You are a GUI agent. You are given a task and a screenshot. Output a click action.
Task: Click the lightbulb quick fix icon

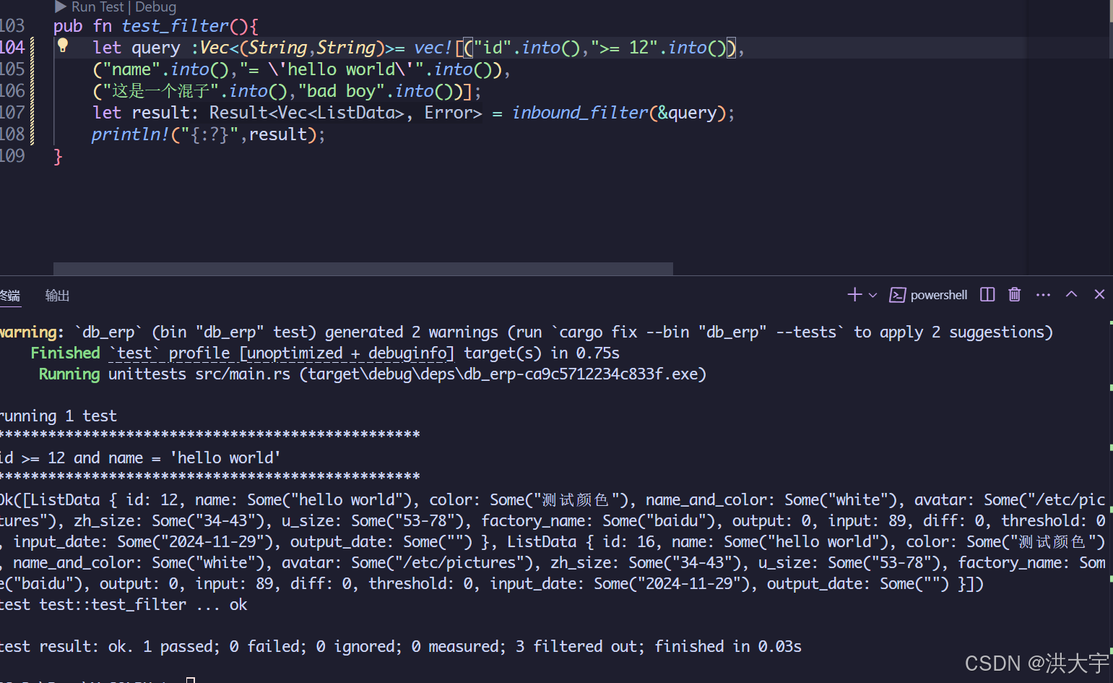(63, 46)
